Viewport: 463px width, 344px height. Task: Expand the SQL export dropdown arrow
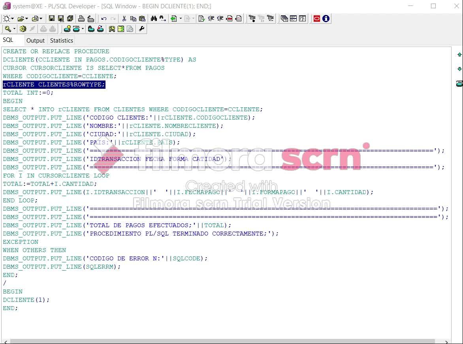pos(83,29)
